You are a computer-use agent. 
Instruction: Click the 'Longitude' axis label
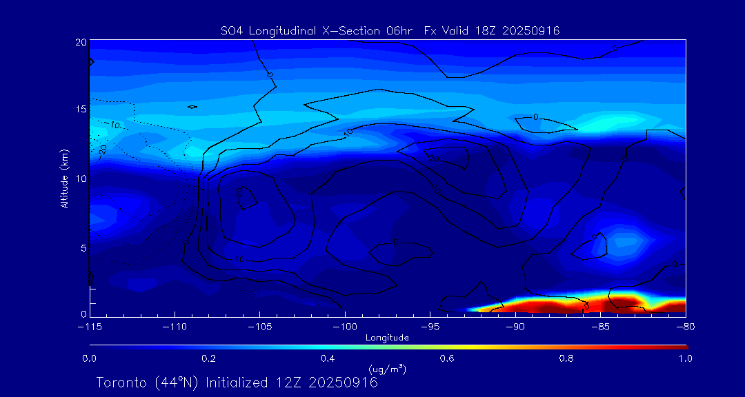[x=387, y=338]
